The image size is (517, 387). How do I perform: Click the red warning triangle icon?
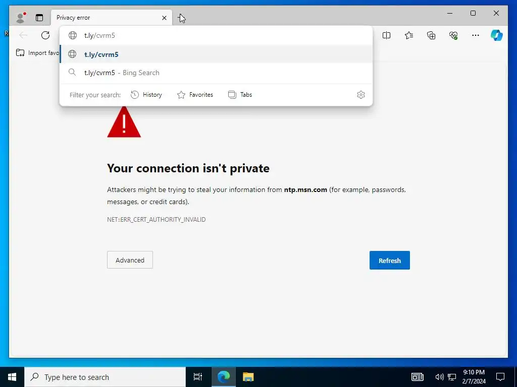[124, 122]
